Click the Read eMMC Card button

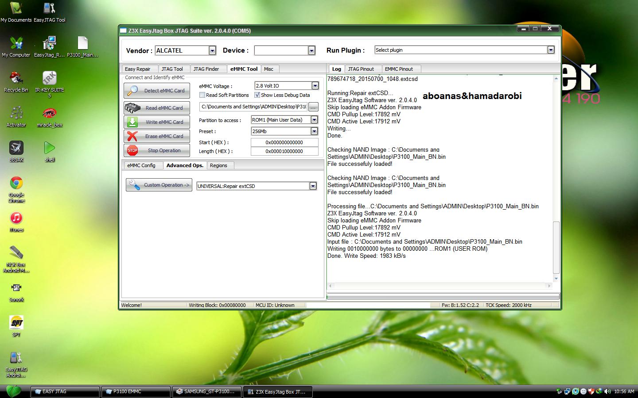(x=157, y=108)
